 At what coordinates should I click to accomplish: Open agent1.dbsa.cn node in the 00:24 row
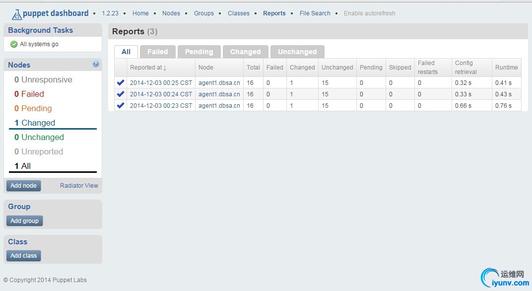click(219, 94)
